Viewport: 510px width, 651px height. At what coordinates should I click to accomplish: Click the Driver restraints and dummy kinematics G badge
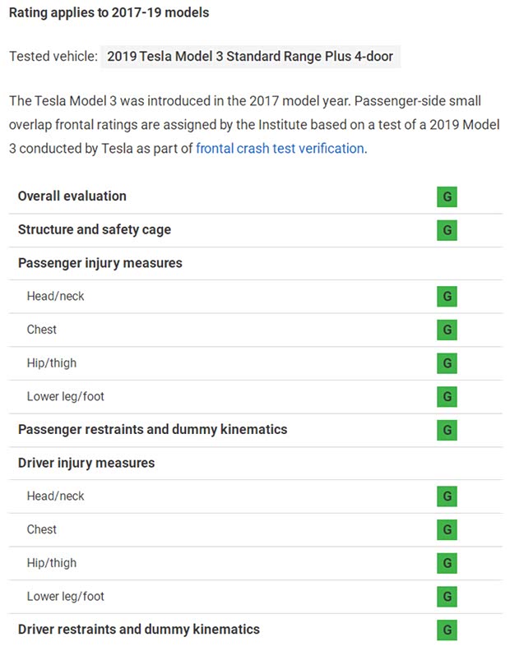(447, 630)
